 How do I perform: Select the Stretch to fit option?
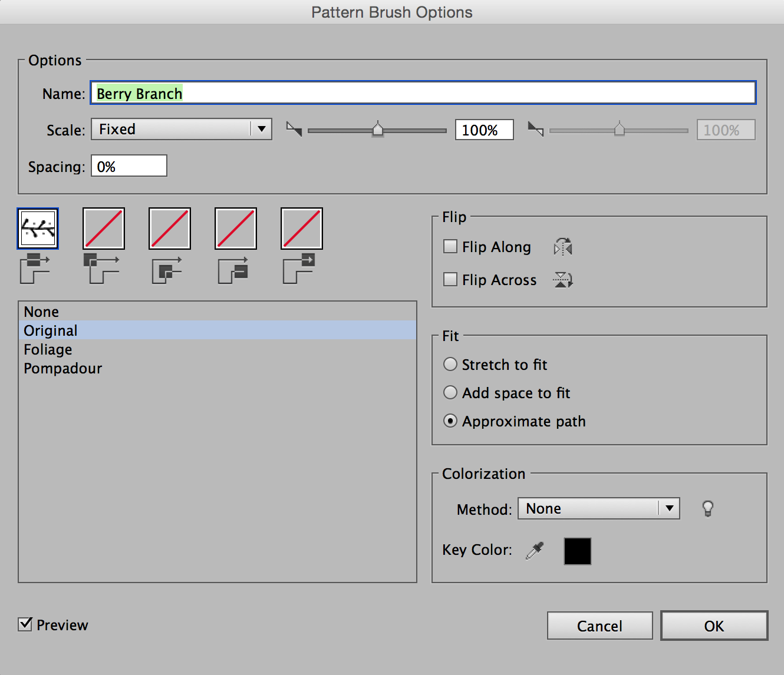(450, 365)
